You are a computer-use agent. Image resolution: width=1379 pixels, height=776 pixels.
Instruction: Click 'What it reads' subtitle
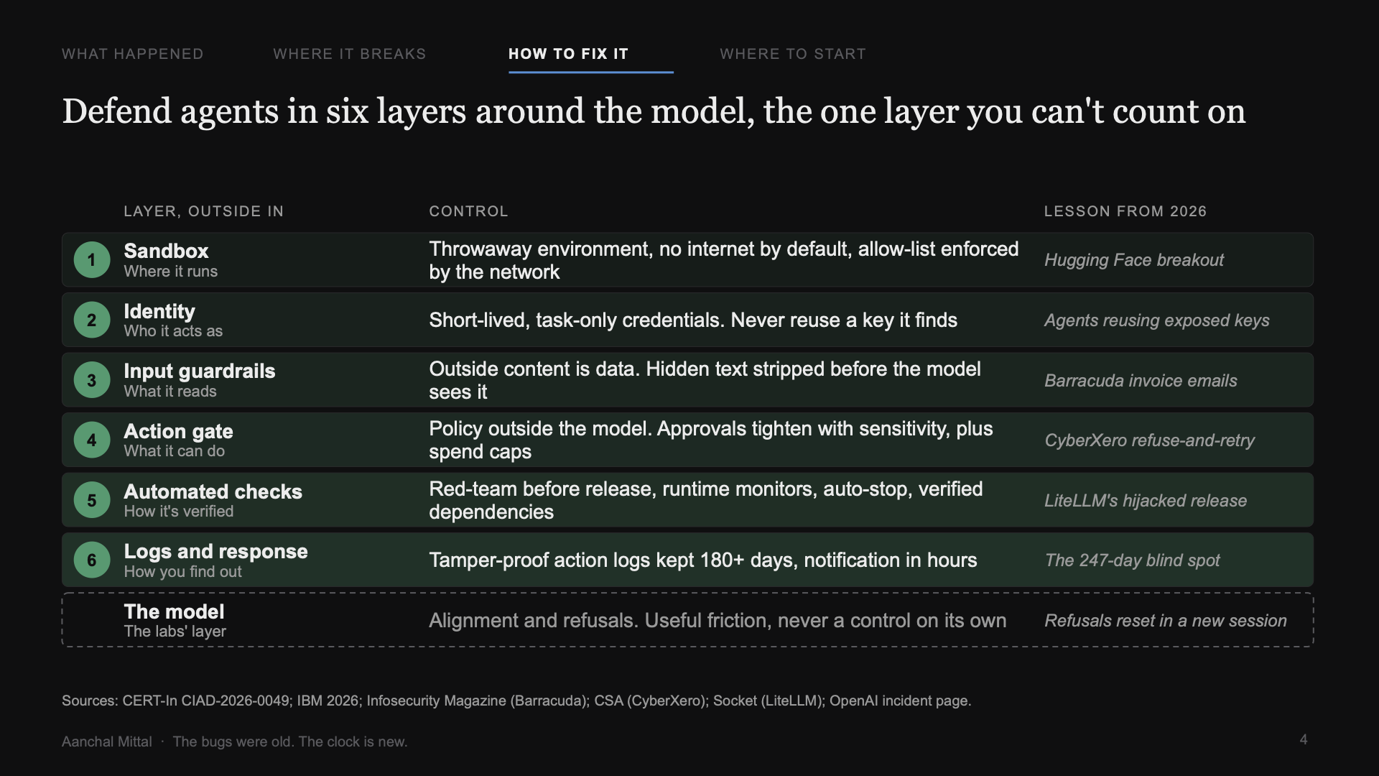pos(170,392)
